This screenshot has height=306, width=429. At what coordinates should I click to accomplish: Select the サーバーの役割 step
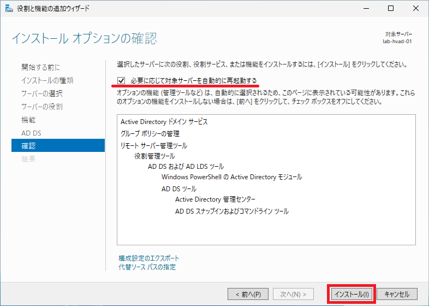point(42,107)
